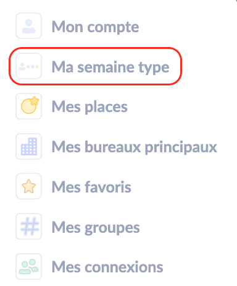Open the blue building Mes bureaux principaux icon
The width and height of the screenshot is (237, 286).
tap(29, 146)
